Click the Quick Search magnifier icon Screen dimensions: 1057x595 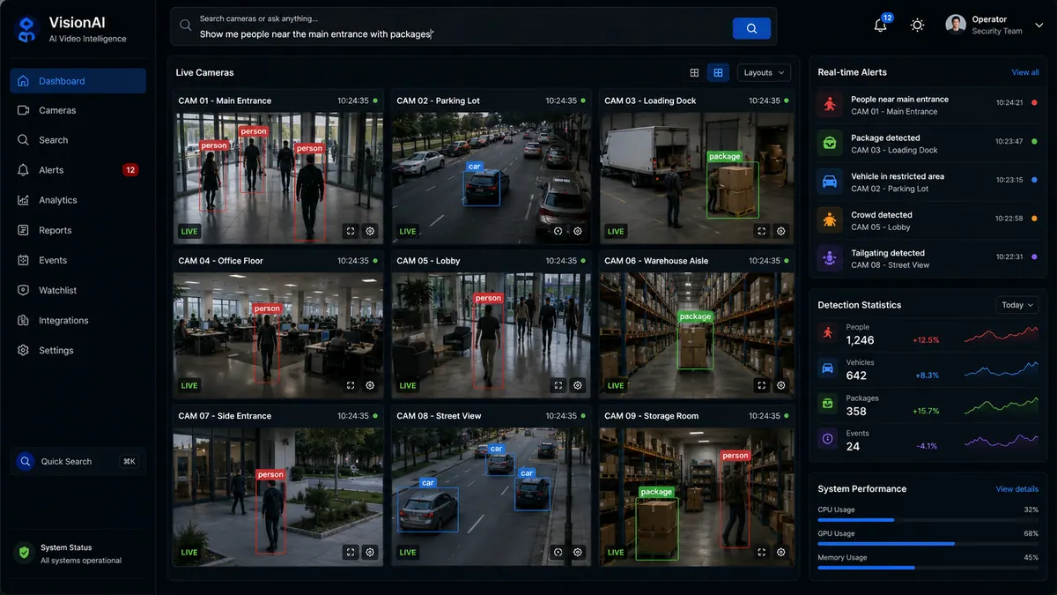click(x=26, y=461)
